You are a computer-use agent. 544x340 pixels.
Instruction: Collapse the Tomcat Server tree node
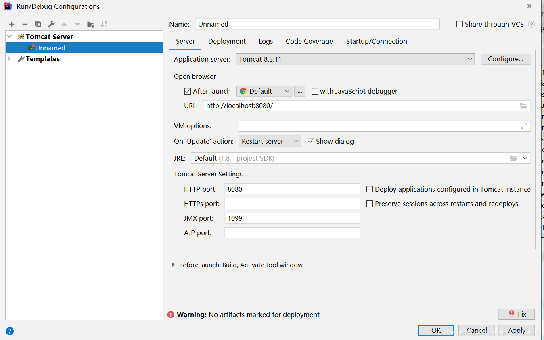click(x=10, y=37)
